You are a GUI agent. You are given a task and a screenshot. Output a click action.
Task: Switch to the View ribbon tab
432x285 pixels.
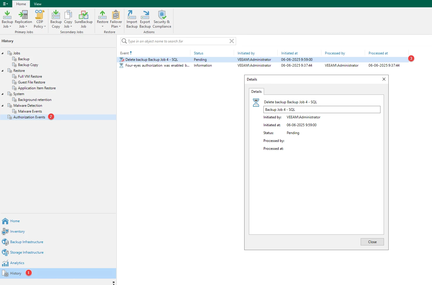(x=38, y=4)
